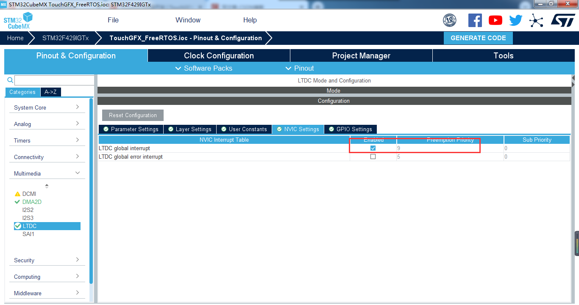The height and width of the screenshot is (305, 579).
Task: Open the Twitter icon link
Action: pyautogui.click(x=516, y=20)
